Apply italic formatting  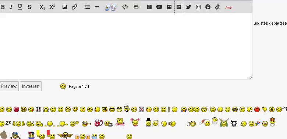(11, 7)
